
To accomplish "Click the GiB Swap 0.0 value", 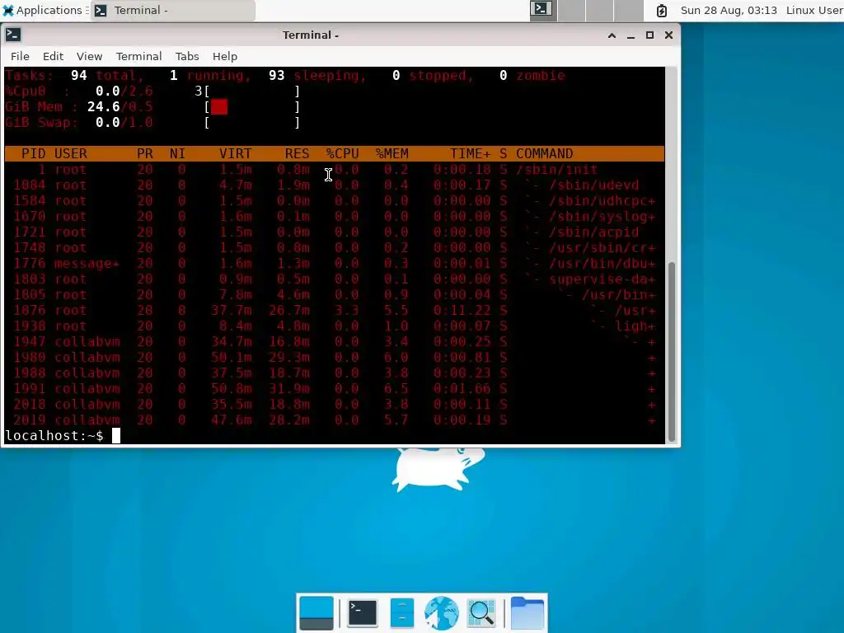I will [108, 122].
